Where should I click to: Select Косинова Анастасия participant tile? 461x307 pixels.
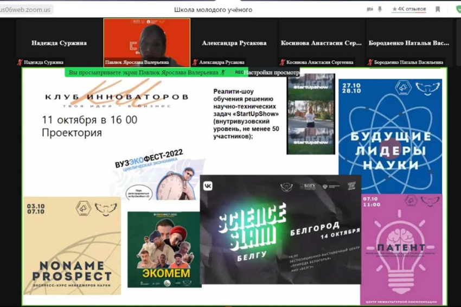[x=321, y=42]
